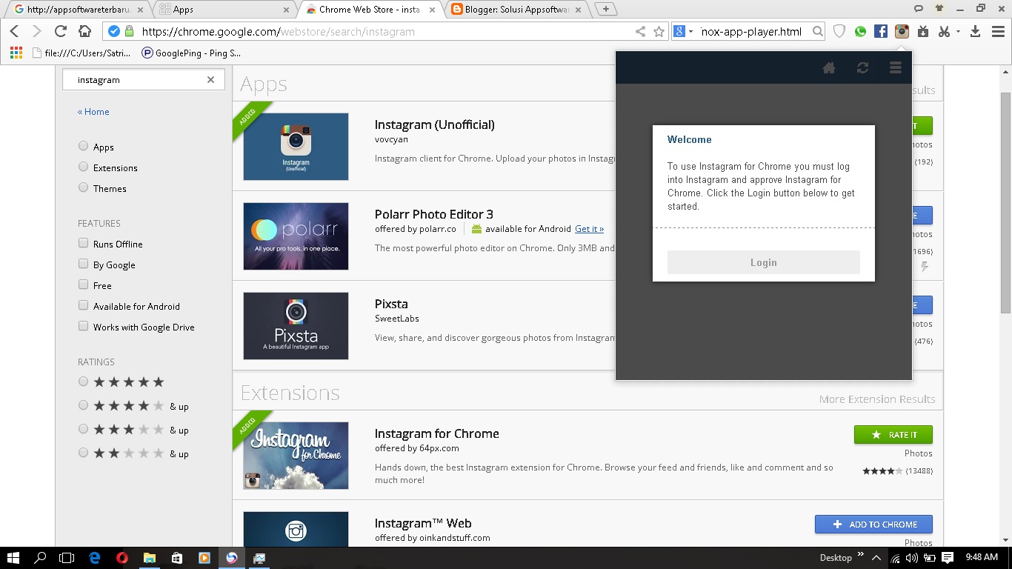1012x569 pixels.
Task: Click the speech bubble icon in title bar
Action: point(919,8)
